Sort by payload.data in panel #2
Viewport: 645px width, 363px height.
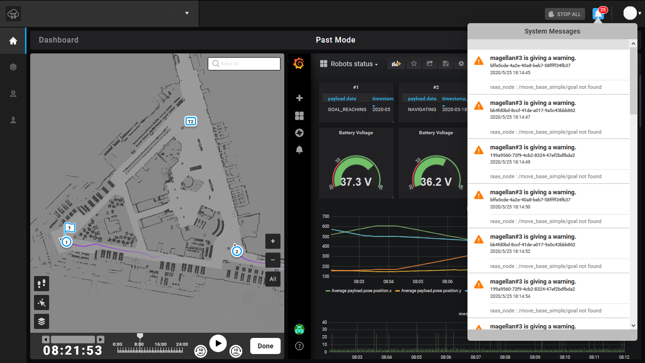point(422,98)
